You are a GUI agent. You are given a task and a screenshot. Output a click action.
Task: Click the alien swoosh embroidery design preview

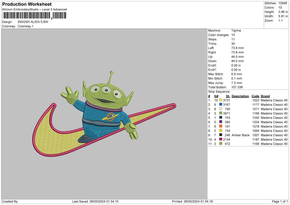(x=104, y=114)
